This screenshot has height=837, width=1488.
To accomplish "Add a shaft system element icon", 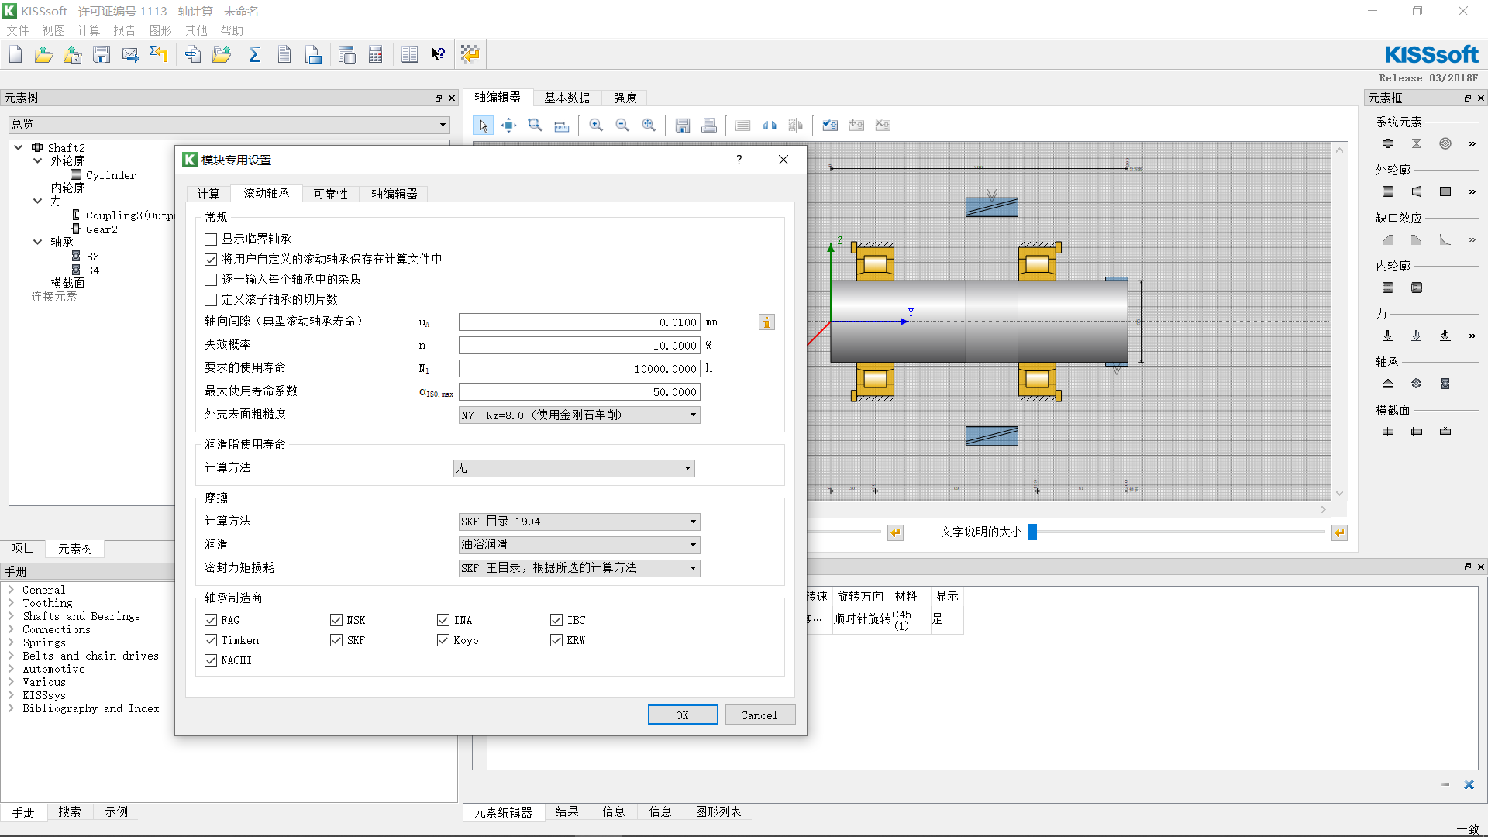I will (1388, 143).
